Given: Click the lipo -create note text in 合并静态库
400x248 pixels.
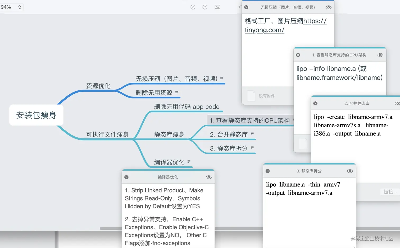Looking at the screenshot, I should pyautogui.click(x=353, y=125).
